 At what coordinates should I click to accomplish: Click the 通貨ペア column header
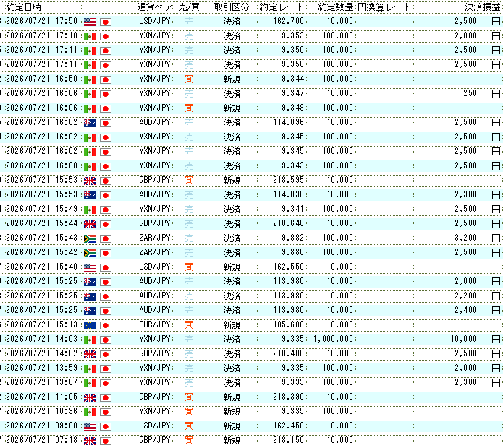[x=155, y=7]
